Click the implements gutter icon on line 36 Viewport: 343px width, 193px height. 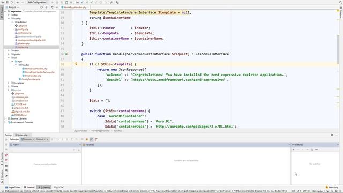pos(66,54)
